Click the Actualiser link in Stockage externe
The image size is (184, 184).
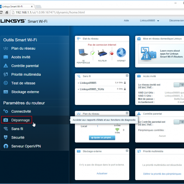pyautogui.click(x=102, y=174)
